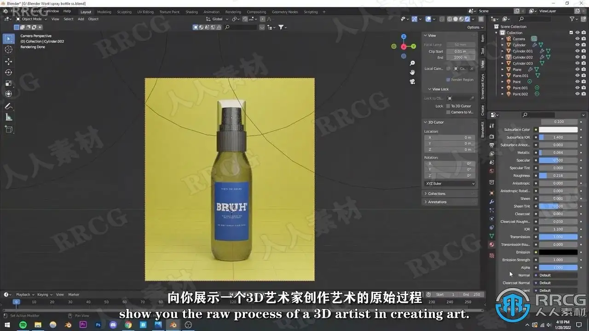Toggle visibility of Cylinder.002
This screenshot has width=589, height=331.
click(577, 57)
